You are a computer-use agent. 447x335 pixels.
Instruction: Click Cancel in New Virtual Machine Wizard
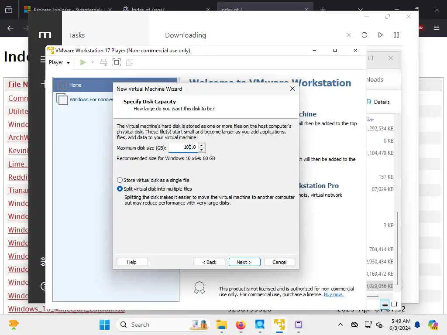point(280,262)
